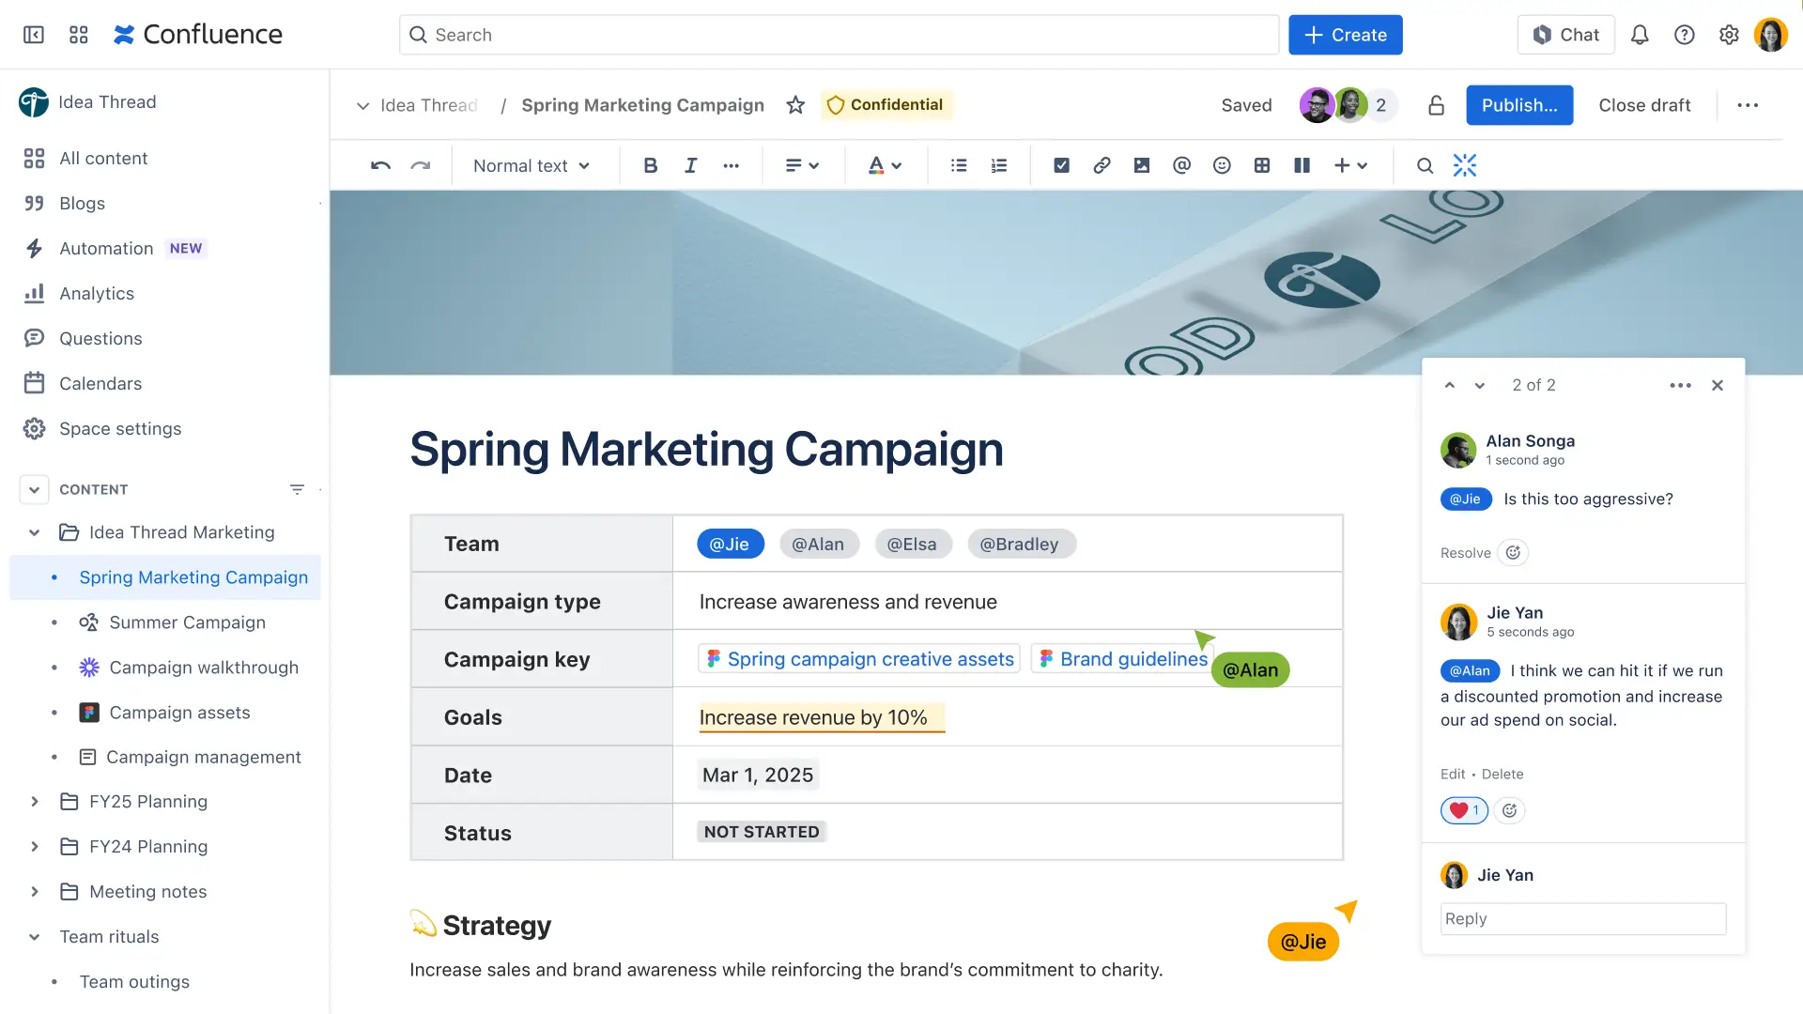1803x1014 pixels.
Task: Open the text alignment dropdown
Action: pyautogui.click(x=802, y=165)
